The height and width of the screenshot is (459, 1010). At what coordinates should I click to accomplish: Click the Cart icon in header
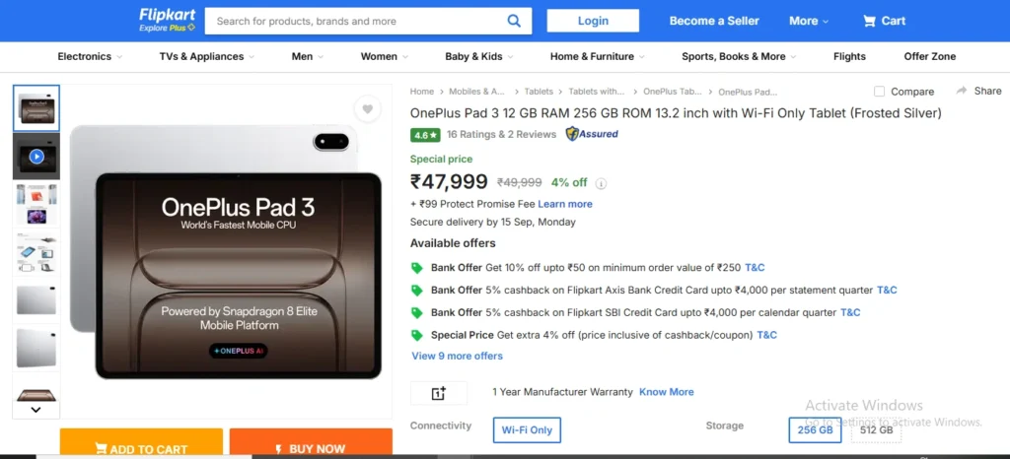tap(869, 21)
